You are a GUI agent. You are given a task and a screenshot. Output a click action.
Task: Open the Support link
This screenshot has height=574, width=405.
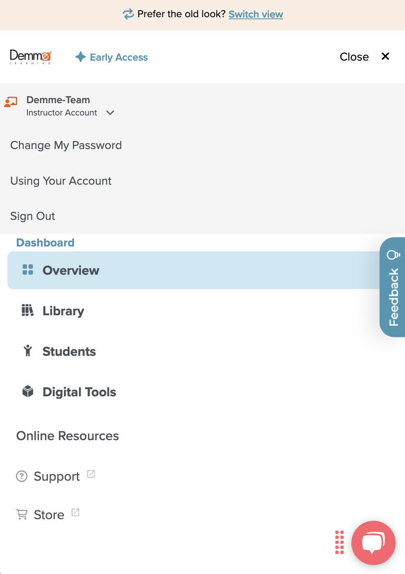(x=57, y=476)
